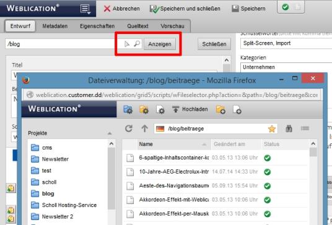
Task: Click up arrow of the Projekte list scrollbar
Action: pyautogui.click(x=111, y=144)
